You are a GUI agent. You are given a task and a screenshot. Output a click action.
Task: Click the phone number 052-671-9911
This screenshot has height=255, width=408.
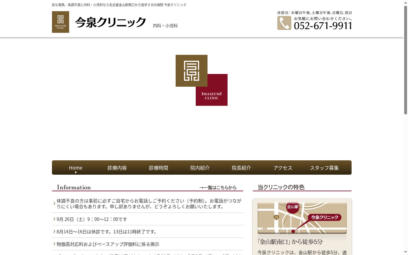point(323,25)
